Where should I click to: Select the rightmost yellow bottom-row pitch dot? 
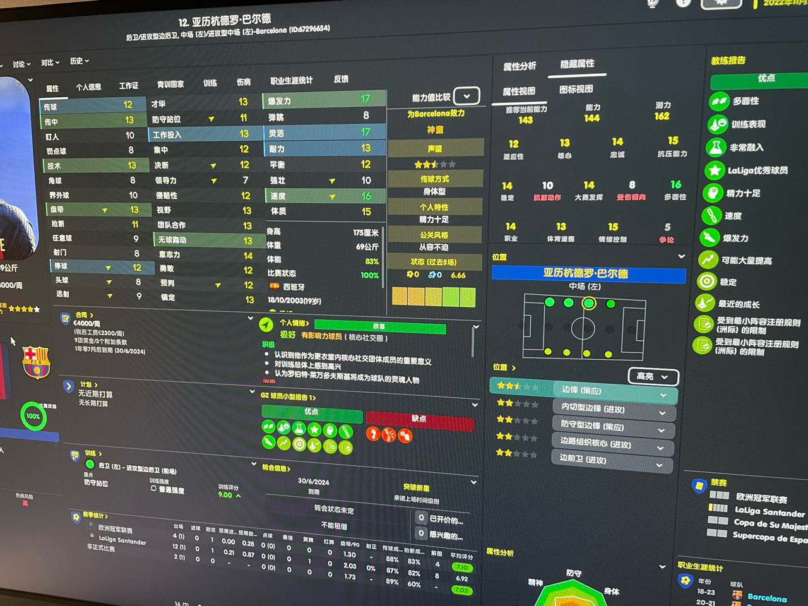[x=607, y=353]
